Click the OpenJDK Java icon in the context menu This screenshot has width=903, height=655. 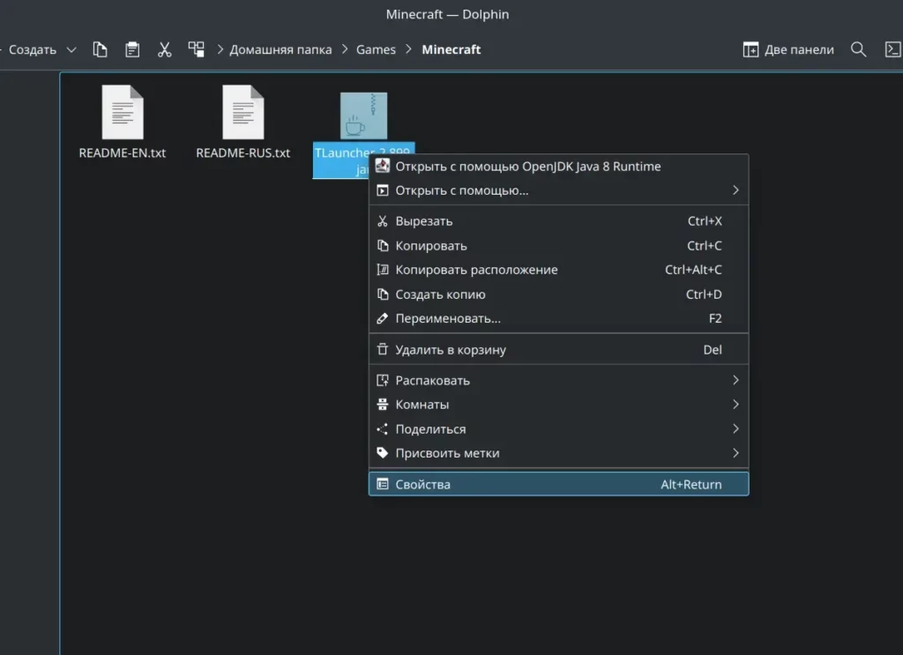(383, 167)
